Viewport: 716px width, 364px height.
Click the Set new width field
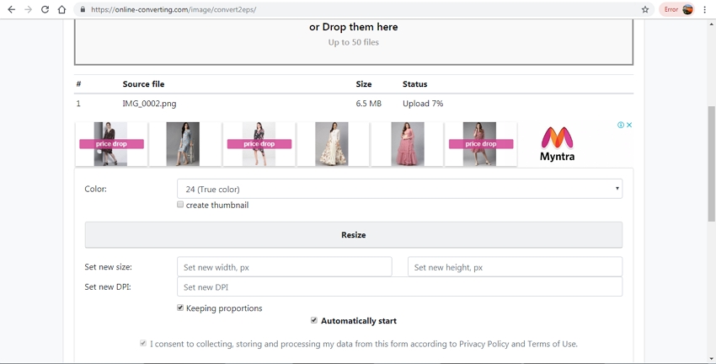(x=284, y=267)
